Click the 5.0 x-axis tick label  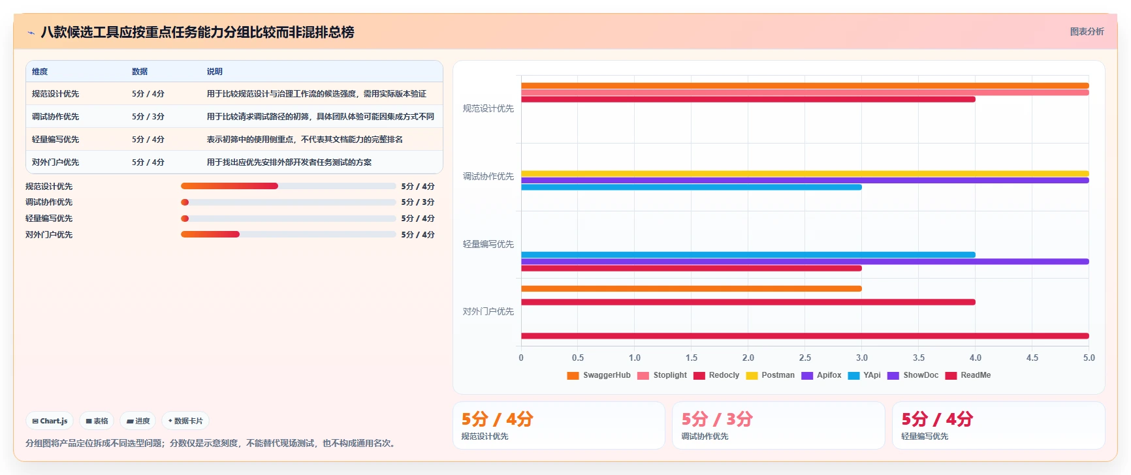click(1089, 358)
